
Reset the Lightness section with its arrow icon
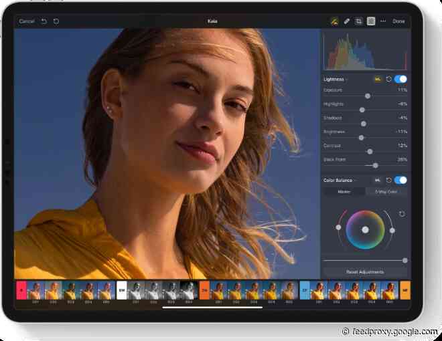point(388,80)
